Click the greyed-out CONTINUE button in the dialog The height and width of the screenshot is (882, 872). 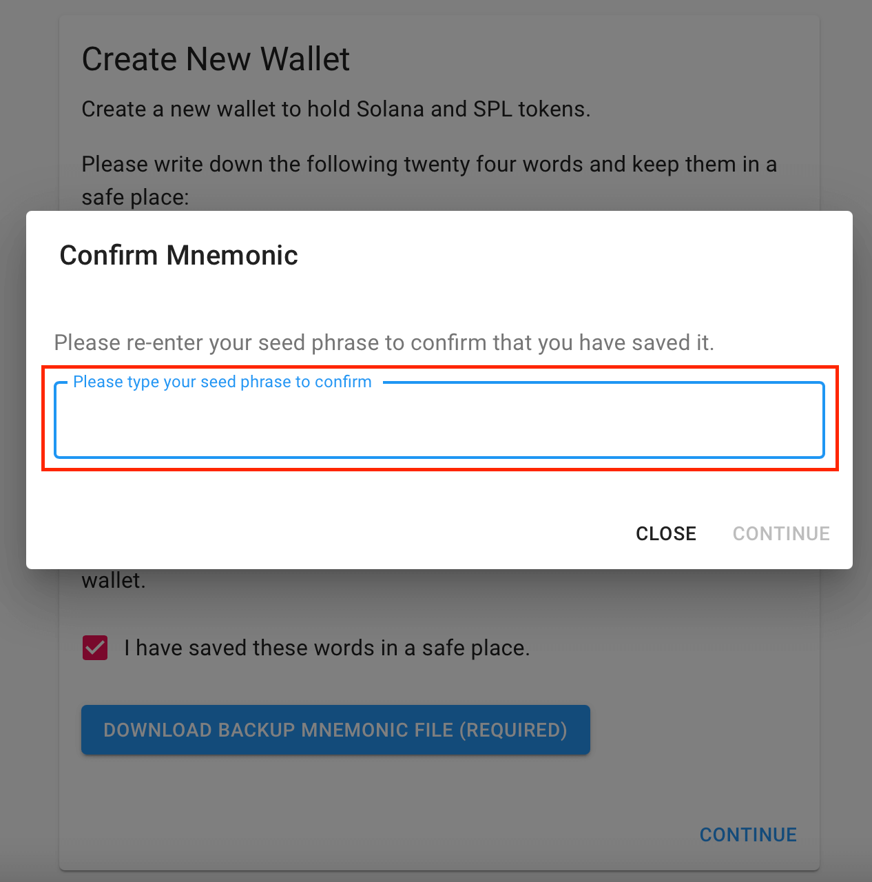pyautogui.click(x=781, y=533)
